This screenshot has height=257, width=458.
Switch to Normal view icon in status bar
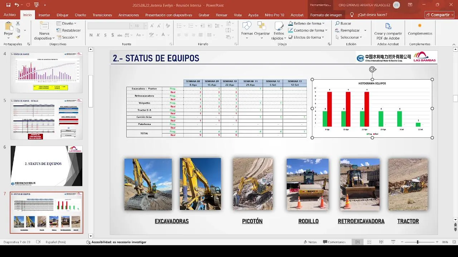(x=357, y=242)
